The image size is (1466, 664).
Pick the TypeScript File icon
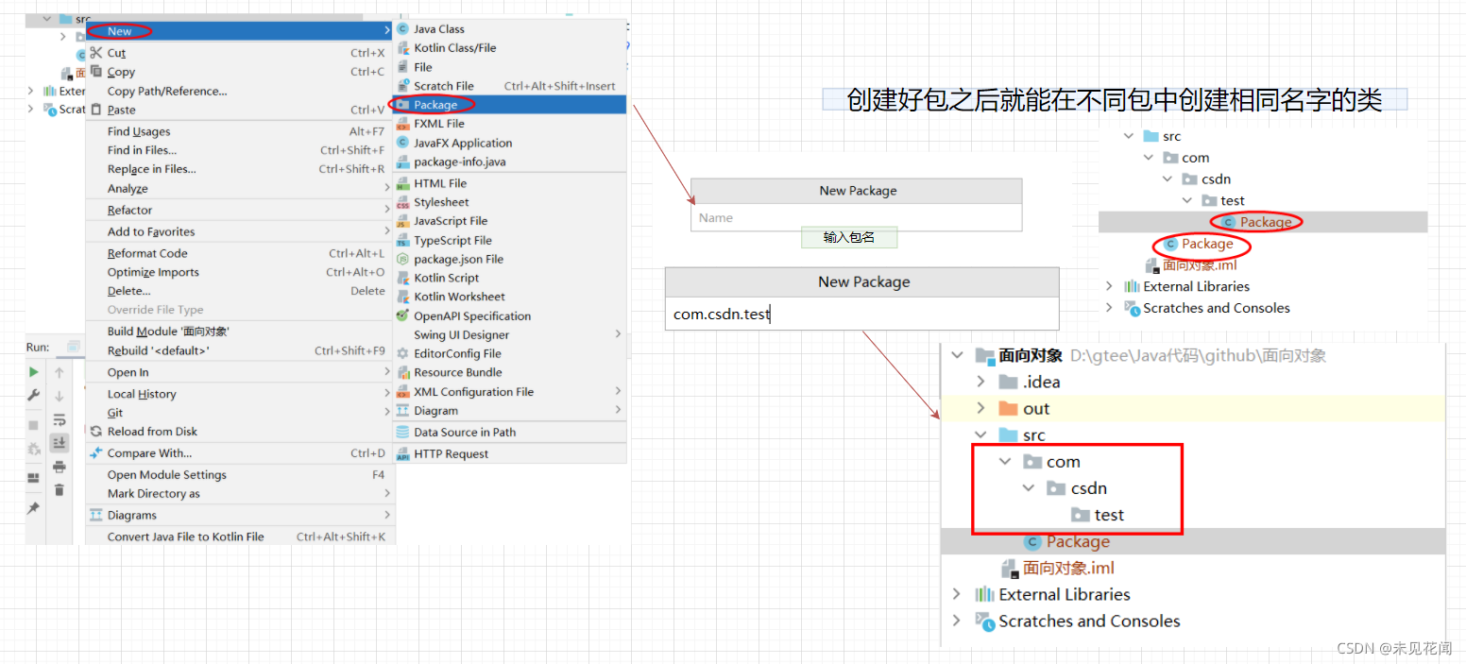403,240
